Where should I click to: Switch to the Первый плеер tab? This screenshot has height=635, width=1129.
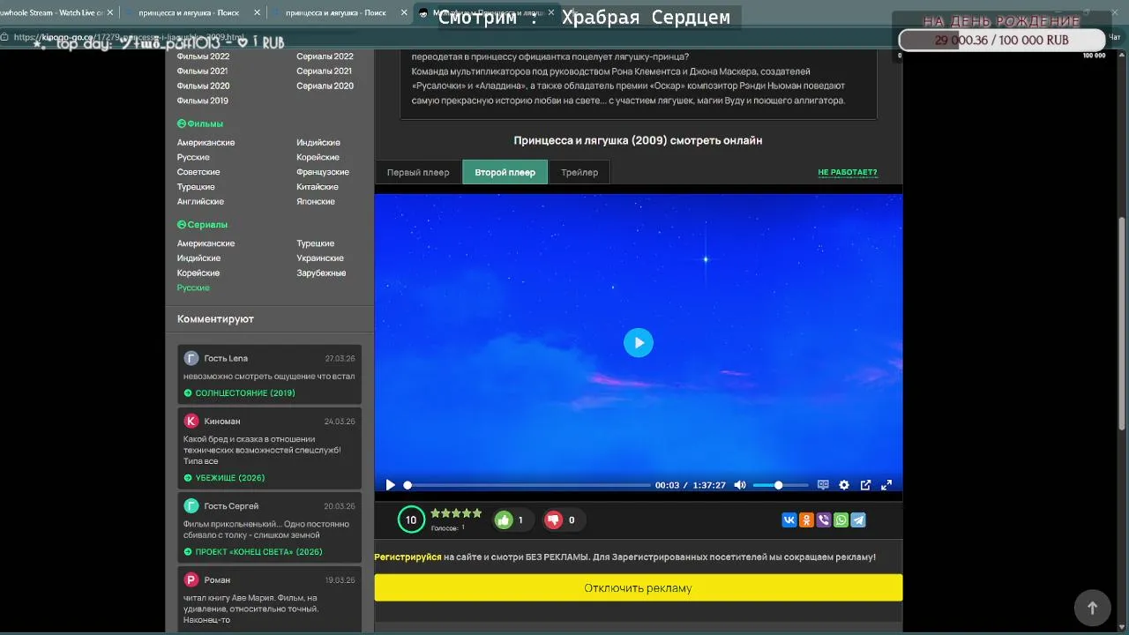coord(418,173)
